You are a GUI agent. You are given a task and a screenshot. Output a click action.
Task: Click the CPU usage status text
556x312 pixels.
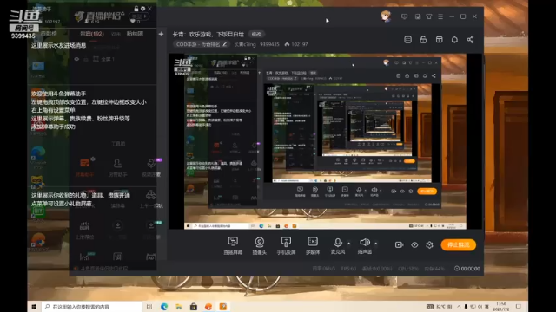point(408,269)
